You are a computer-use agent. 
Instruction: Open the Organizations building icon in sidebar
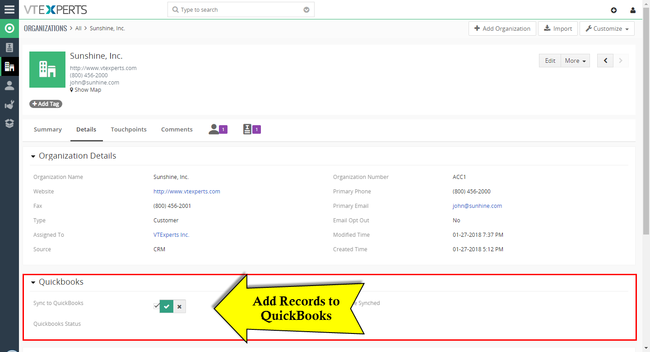click(x=9, y=66)
